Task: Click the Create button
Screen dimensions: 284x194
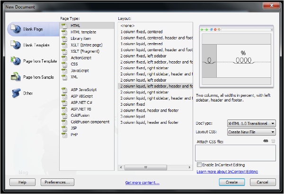Action: tap(232, 182)
